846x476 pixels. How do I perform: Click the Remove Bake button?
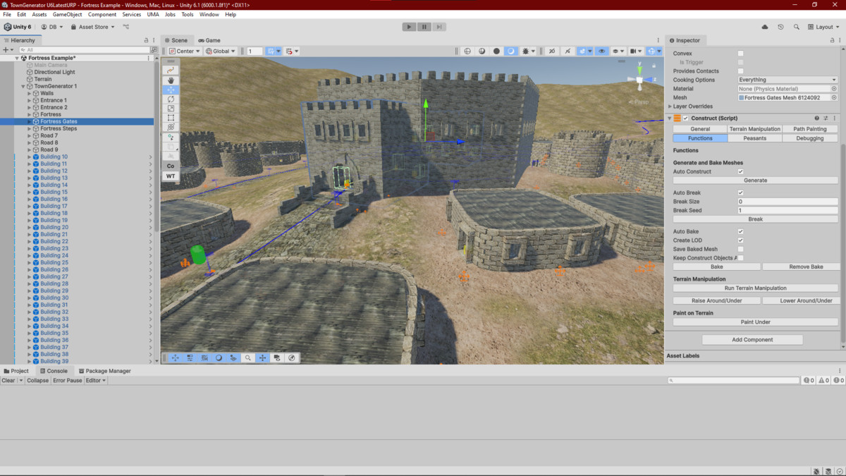805,267
